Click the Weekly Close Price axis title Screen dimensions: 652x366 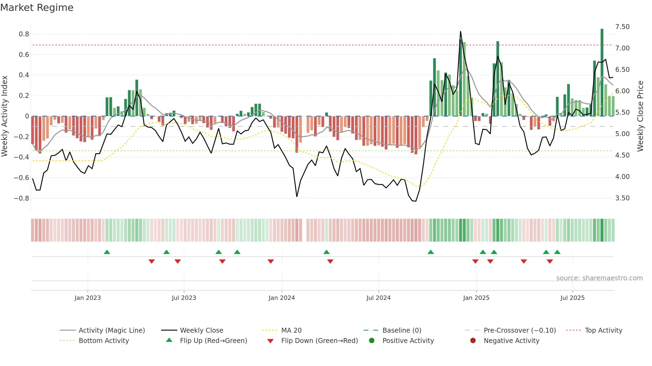click(640, 116)
